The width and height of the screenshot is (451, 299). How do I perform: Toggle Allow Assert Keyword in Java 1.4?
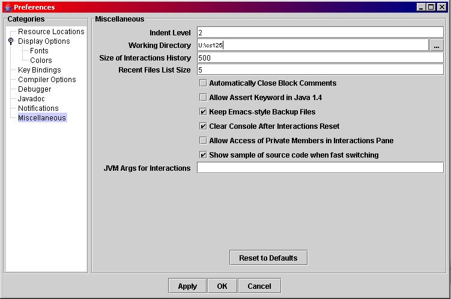[x=203, y=98]
